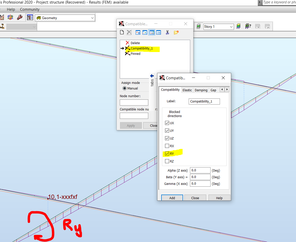Click the Gamma (X axis) angle field
The width and height of the screenshot is (296, 242).
tap(200, 184)
